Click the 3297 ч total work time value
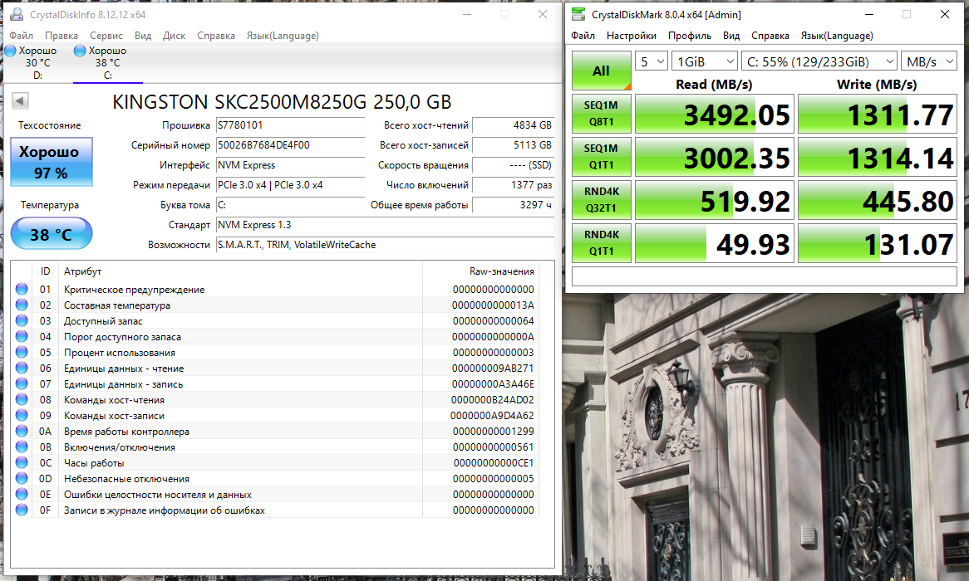This screenshot has height=581, width=969. (x=513, y=205)
